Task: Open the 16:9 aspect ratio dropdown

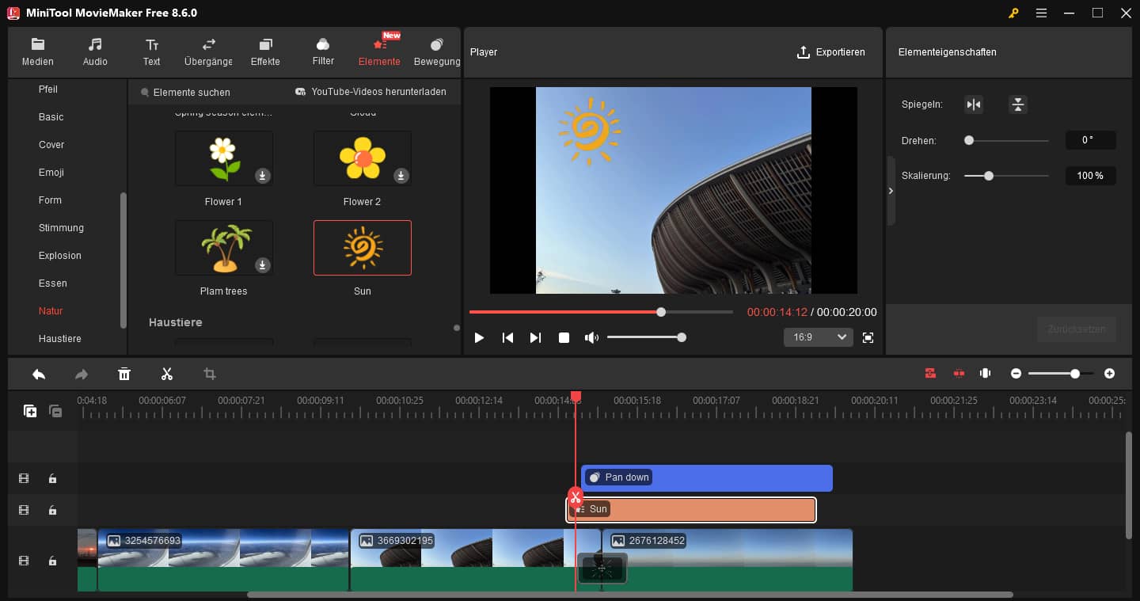Action: pyautogui.click(x=819, y=337)
